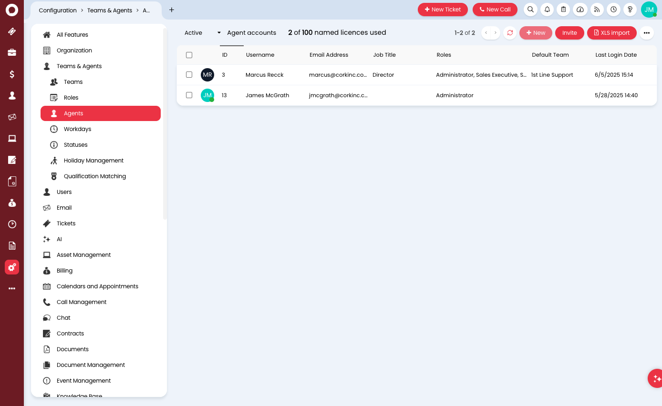Open the clipboard icon in top bar
662x406 pixels.
click(x=564, y=10)
